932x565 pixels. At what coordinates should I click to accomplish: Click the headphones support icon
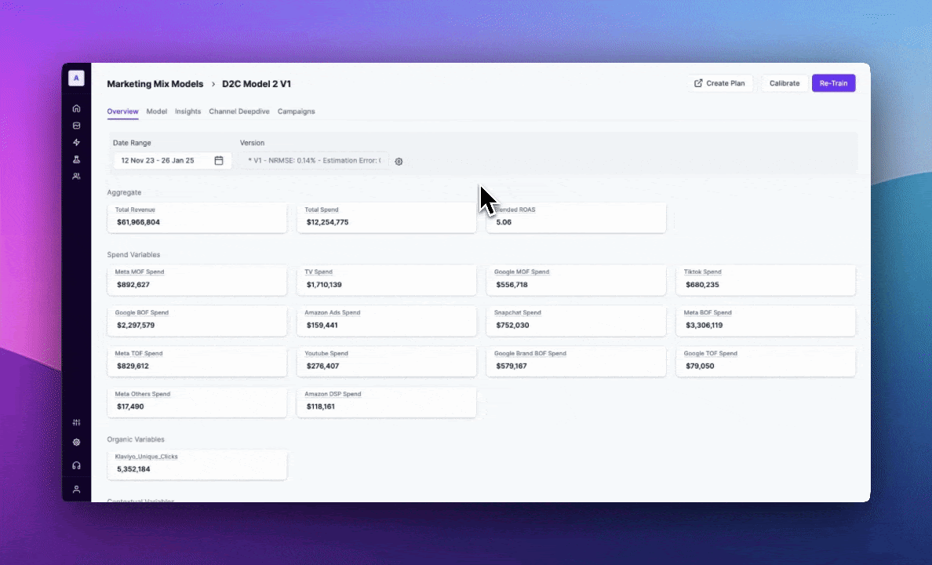(x=76, y=465)
